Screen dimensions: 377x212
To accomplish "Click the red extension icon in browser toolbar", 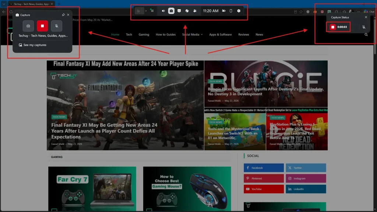I will click(322, 11).
